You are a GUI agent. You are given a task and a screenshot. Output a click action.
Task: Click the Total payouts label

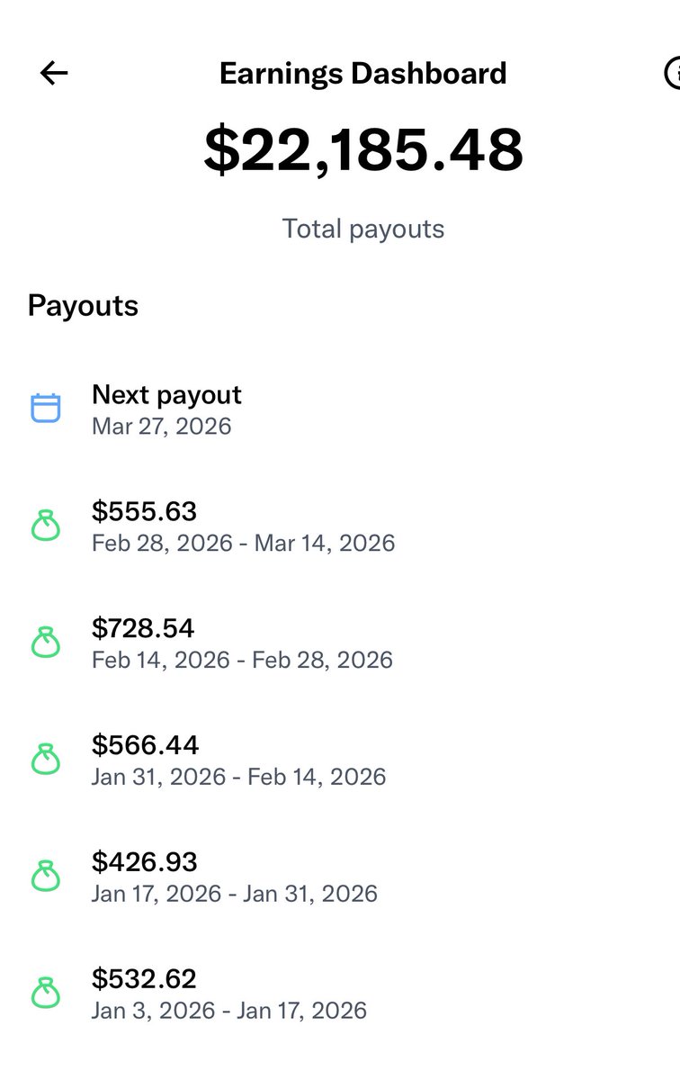363,229
